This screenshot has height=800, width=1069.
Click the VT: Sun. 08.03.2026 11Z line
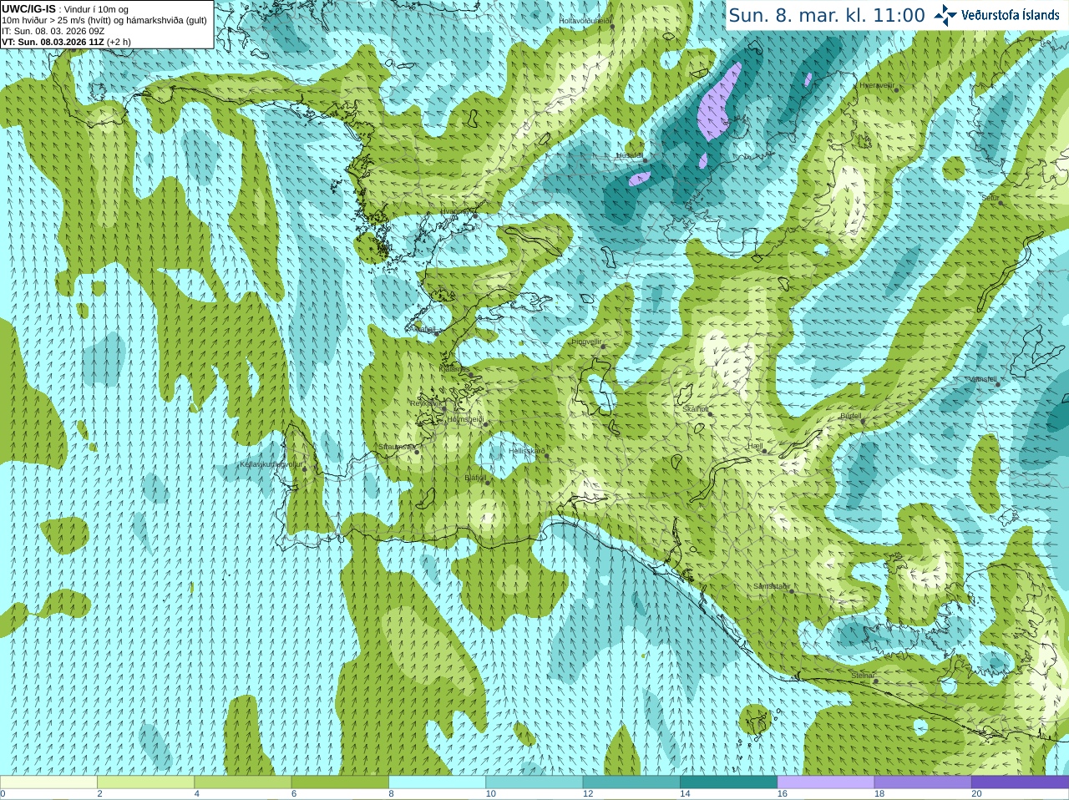coord(66,42)
